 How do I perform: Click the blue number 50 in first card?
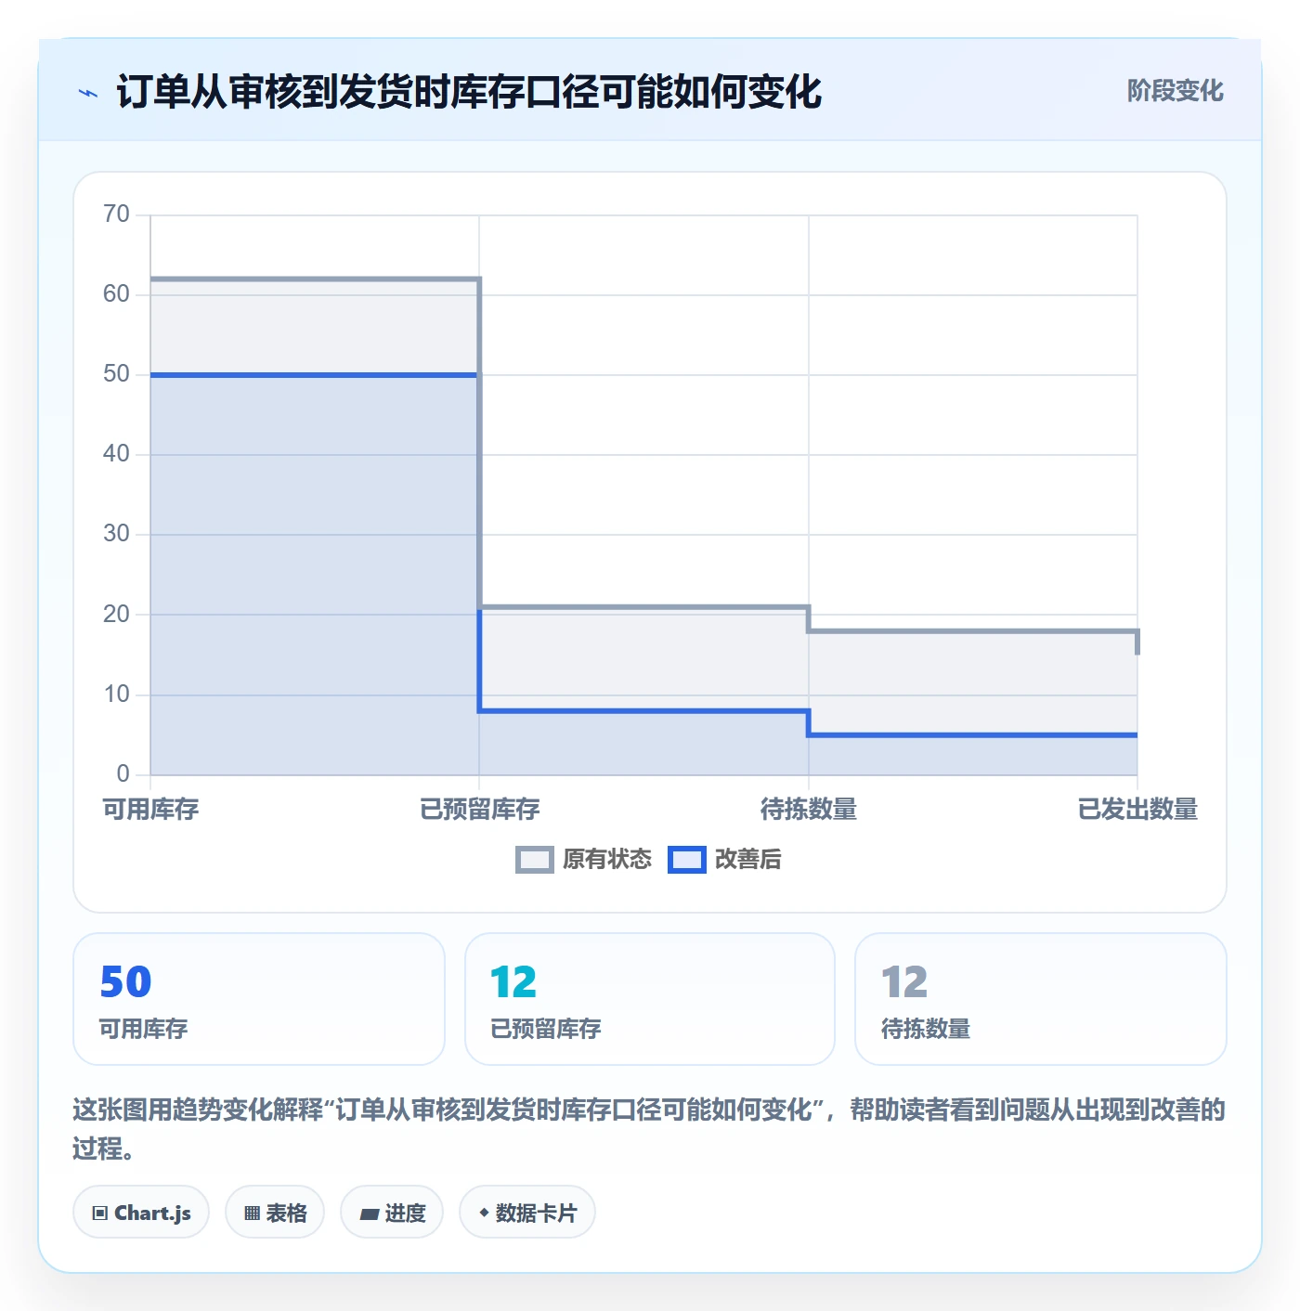pos(125,982)
